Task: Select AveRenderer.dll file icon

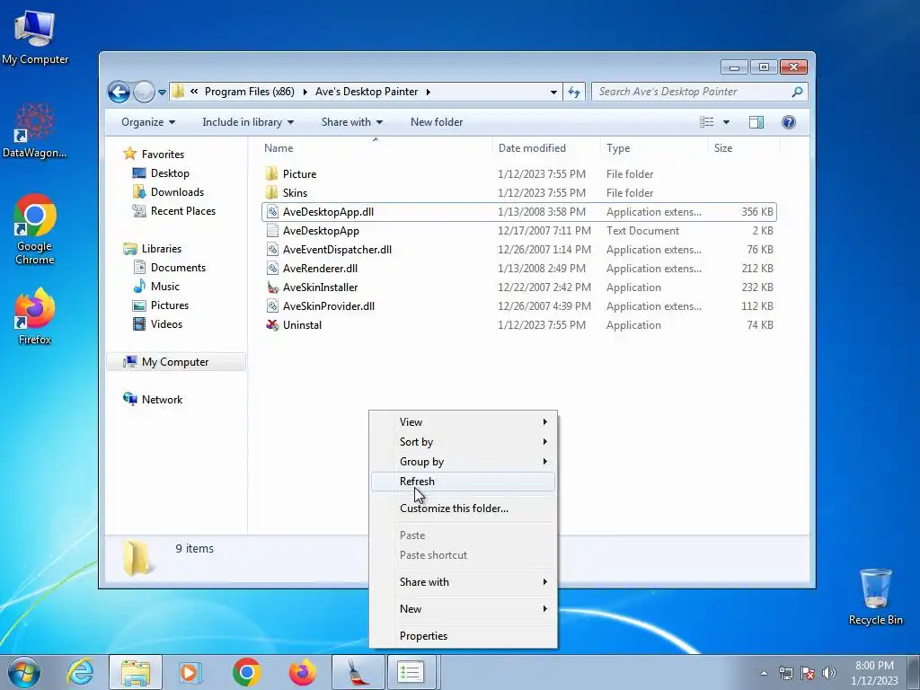Action: point(271,268)
